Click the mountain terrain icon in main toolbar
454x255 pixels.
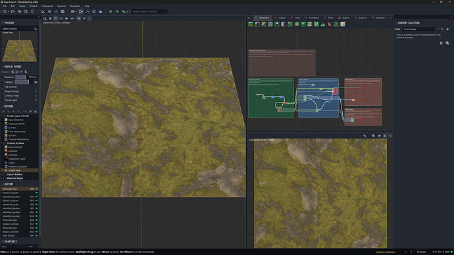pyautogui.click(x=101, y=12)
